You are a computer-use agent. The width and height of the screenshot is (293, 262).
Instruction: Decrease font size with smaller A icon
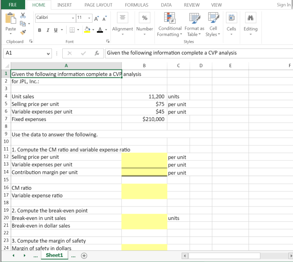[104, 19]
